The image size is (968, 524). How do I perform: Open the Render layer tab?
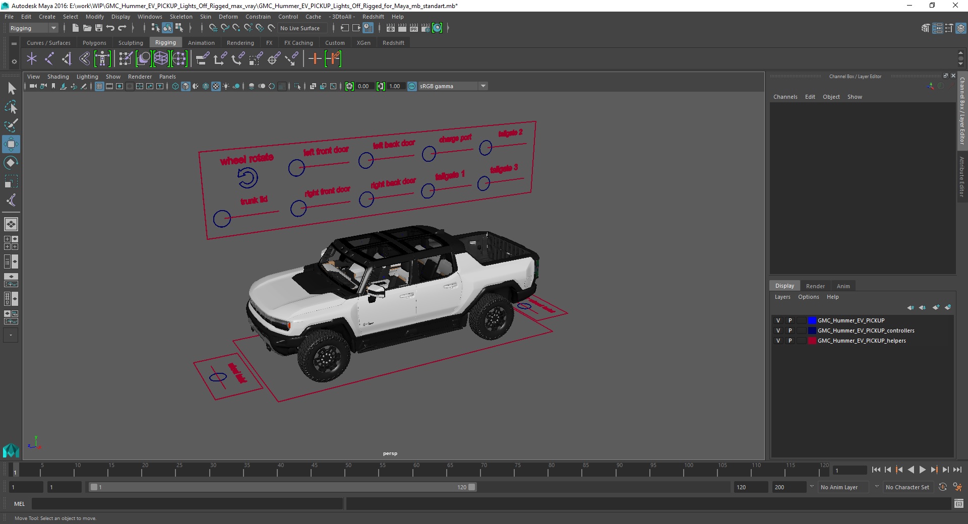click(815, 286)
